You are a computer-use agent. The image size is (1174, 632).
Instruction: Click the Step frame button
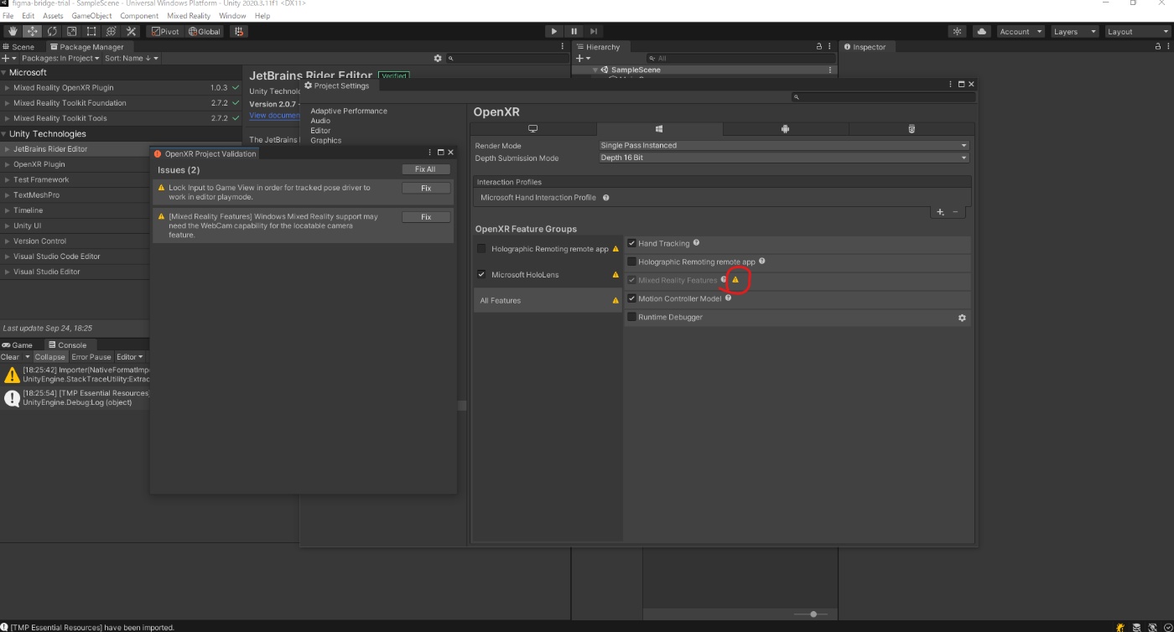point(594,31)
